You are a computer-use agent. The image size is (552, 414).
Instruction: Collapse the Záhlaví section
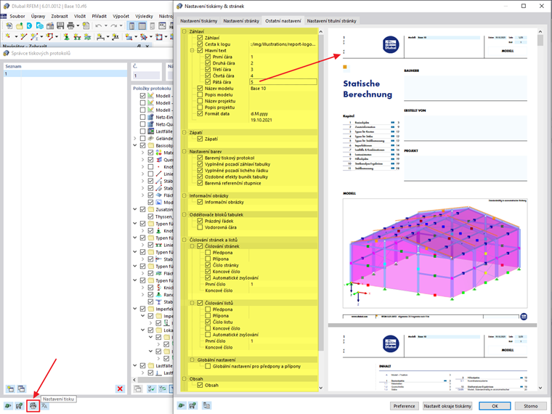pyautogui.click(x=184, y=31)
